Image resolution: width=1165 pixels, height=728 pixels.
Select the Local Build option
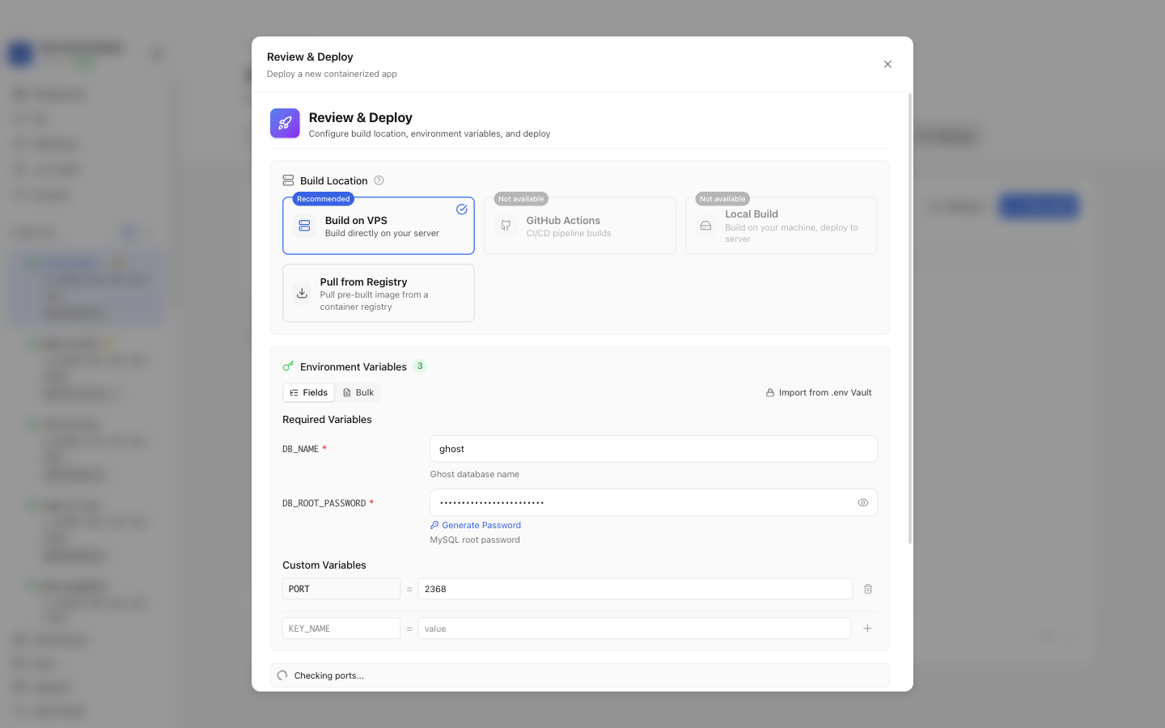(x=782, y=226)
